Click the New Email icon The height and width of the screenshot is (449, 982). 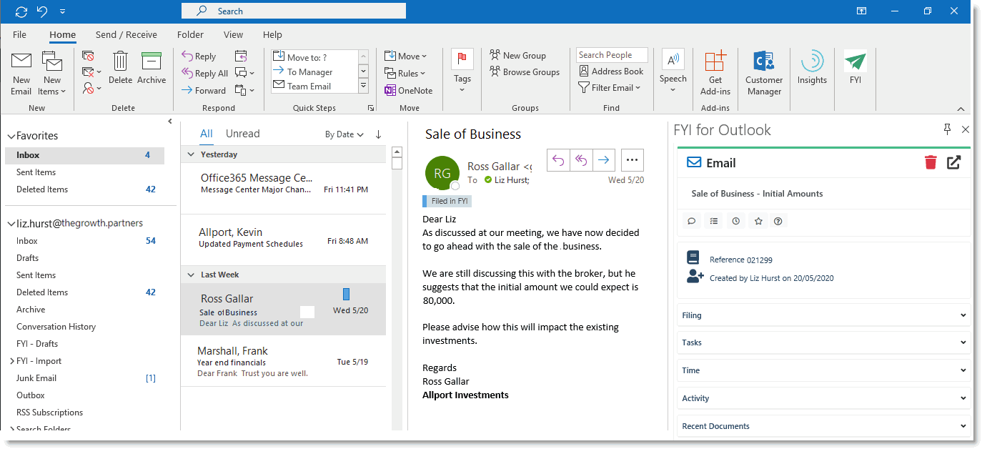[21, 74]
